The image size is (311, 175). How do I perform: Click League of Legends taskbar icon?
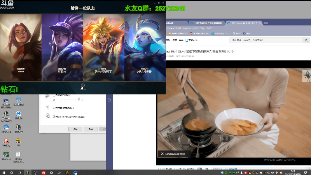pos(28,173)
